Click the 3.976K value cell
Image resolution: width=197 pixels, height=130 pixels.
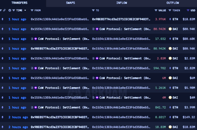pyautogui.click(x=160, y=19)
